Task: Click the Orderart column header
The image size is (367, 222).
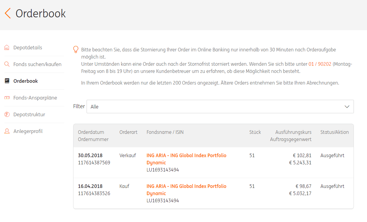Action: [128, 132]
